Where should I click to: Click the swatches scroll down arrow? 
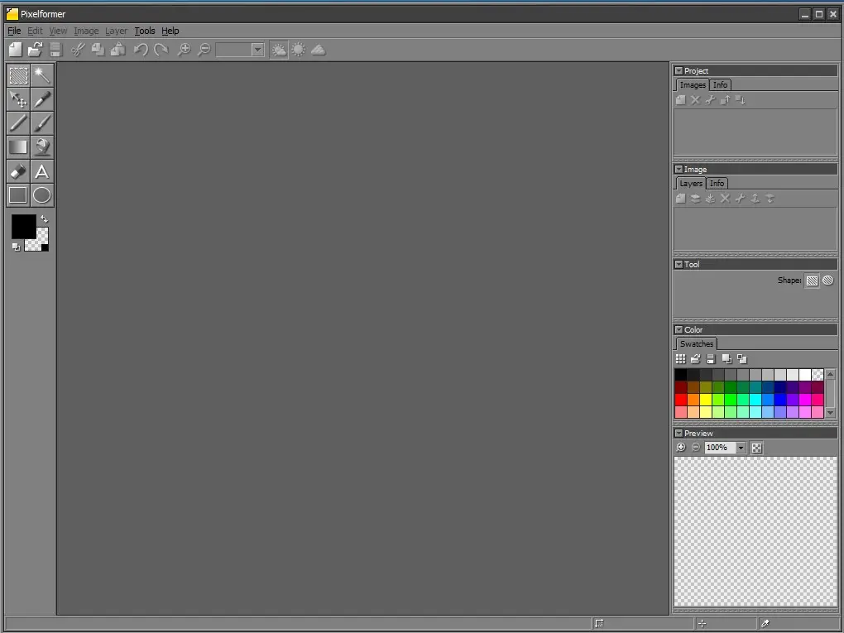pyautogui.click(x=831, y=413)
